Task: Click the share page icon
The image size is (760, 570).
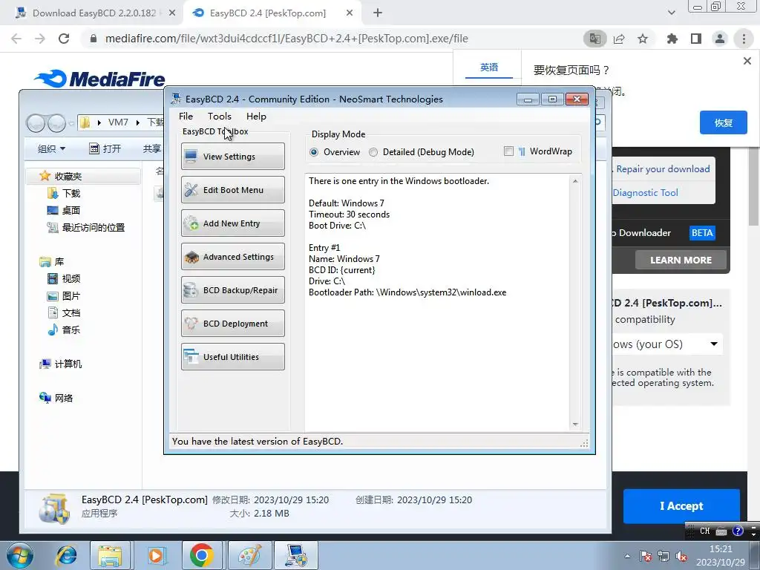Action: click(x=619, y=39)
